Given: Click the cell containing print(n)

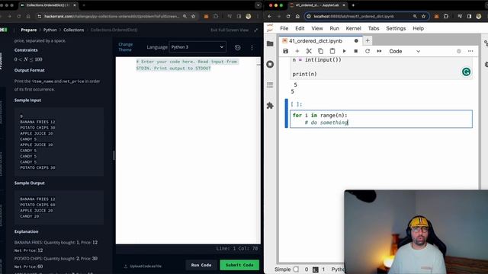Looking at the screenshot, I should click(x=381, y=68).
